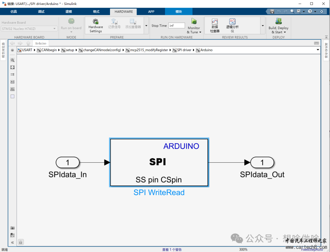The width and height of the screenshot is (330, 252).
Task: Expand the breadcrumb path dropdown at right end
Action: point(318,50)
